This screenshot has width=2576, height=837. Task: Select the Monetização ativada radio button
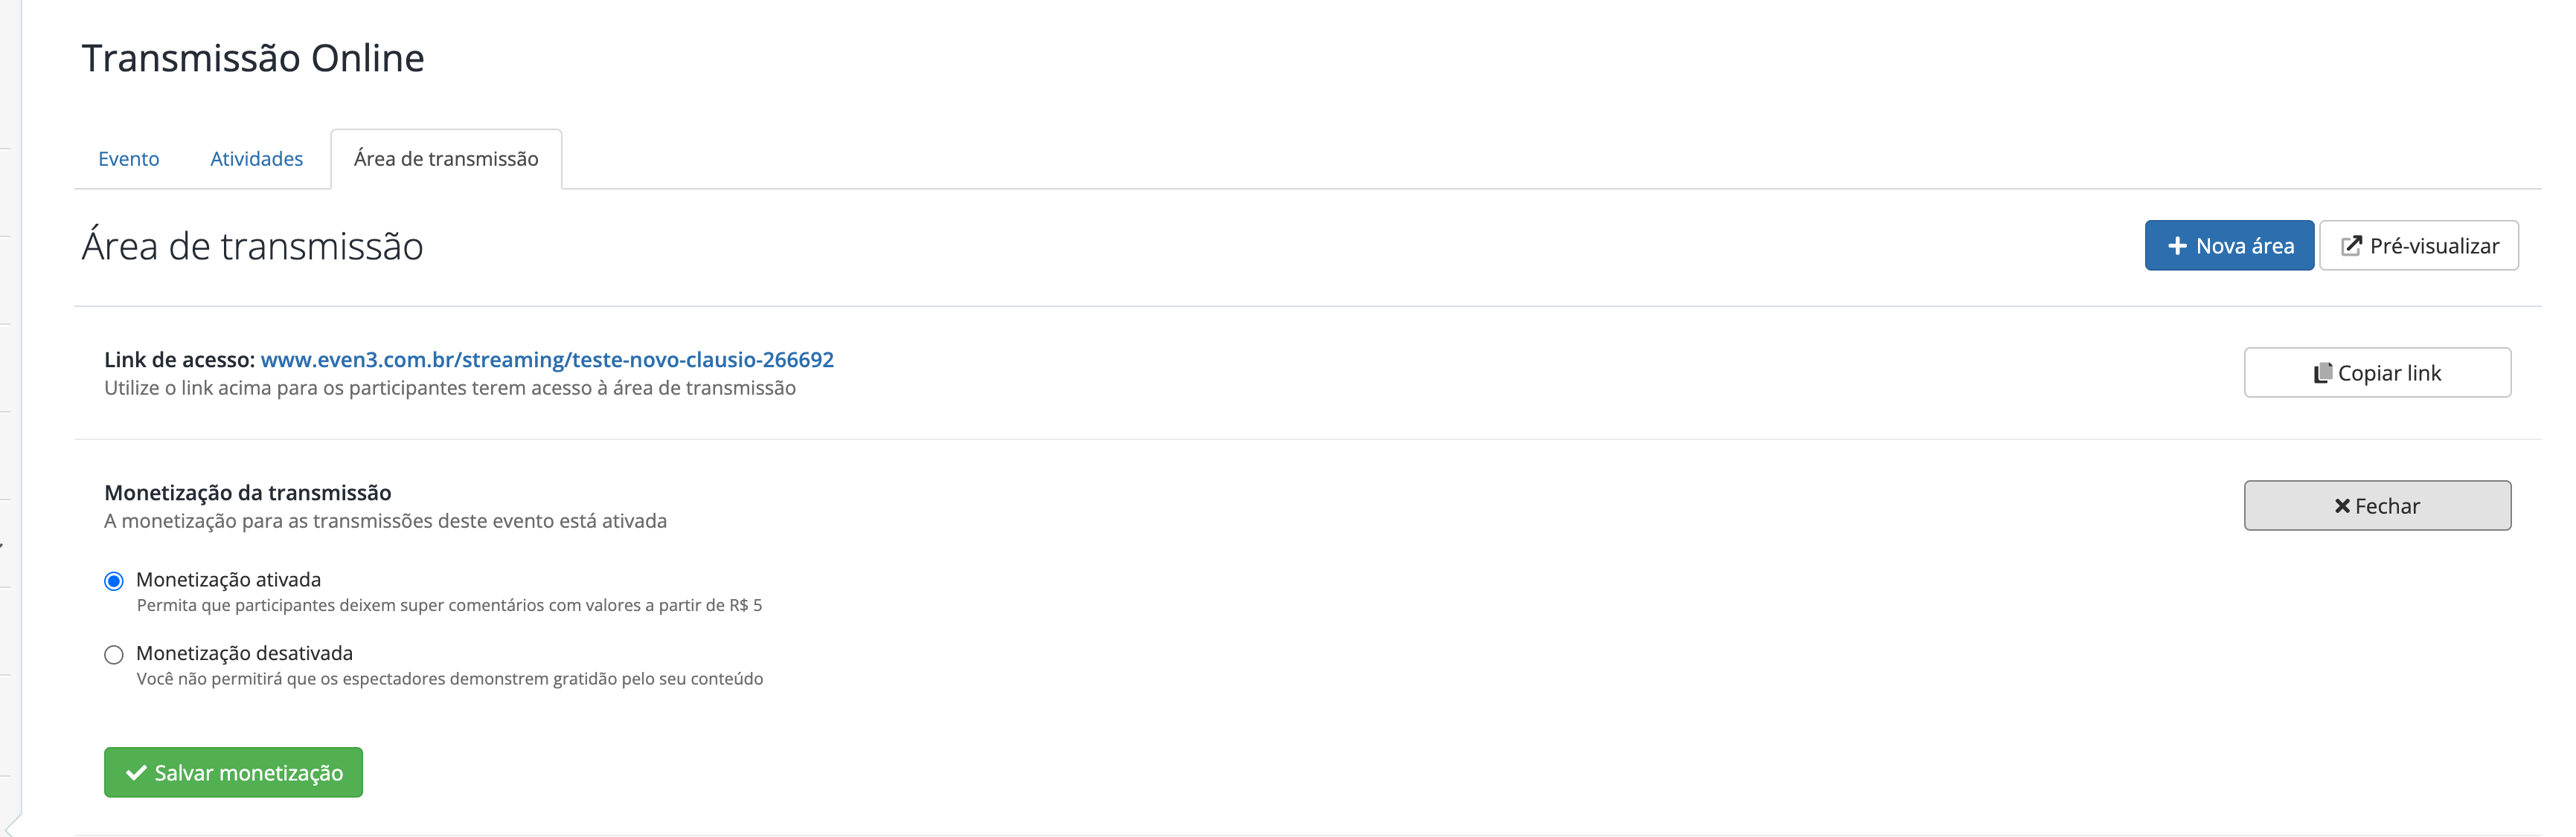click(114, 581)
